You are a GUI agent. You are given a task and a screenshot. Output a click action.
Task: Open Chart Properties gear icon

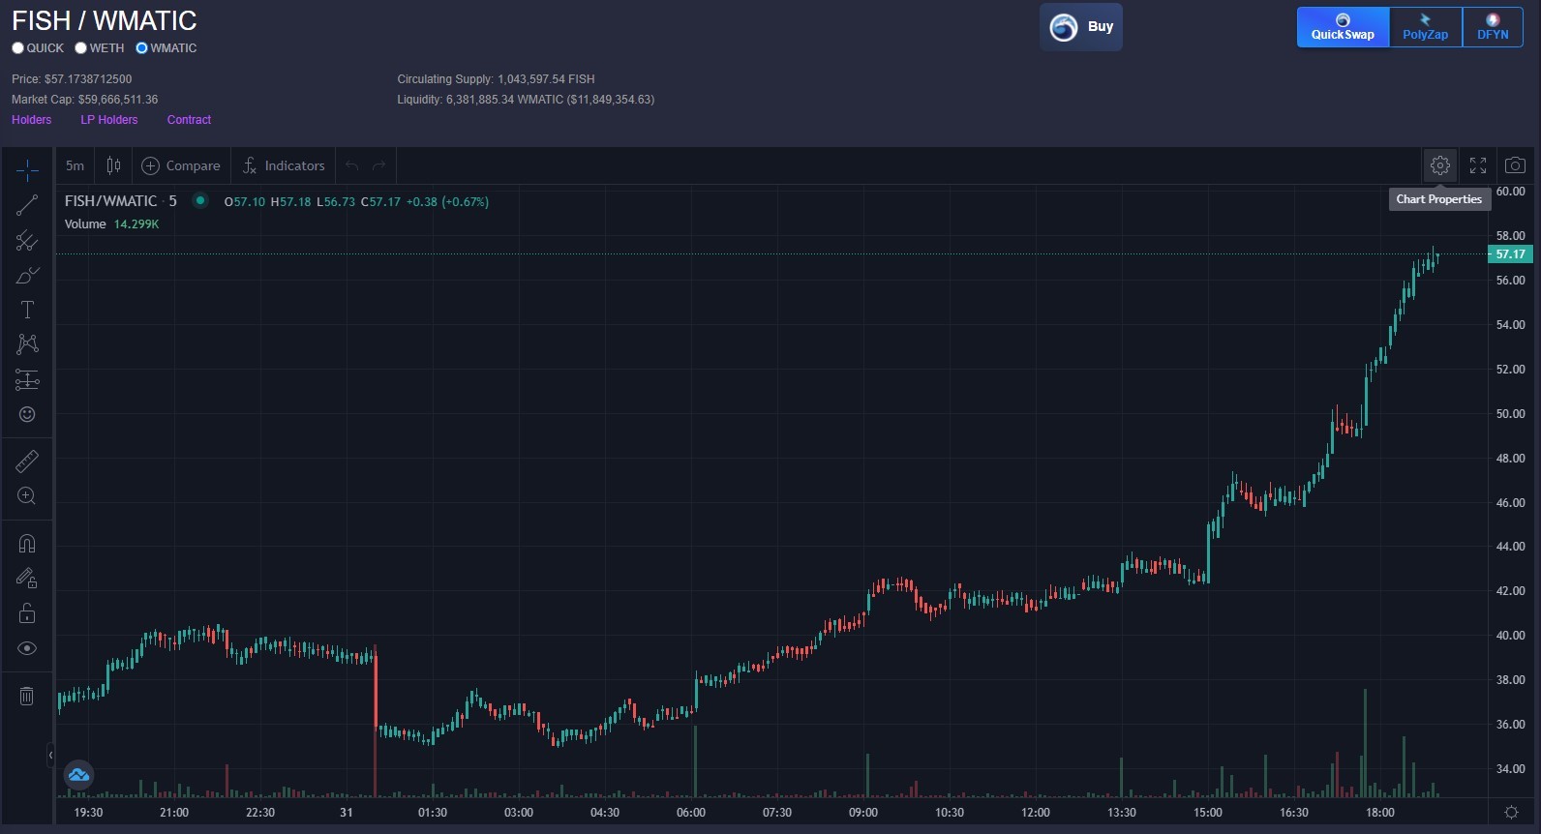pos(1440,165)
